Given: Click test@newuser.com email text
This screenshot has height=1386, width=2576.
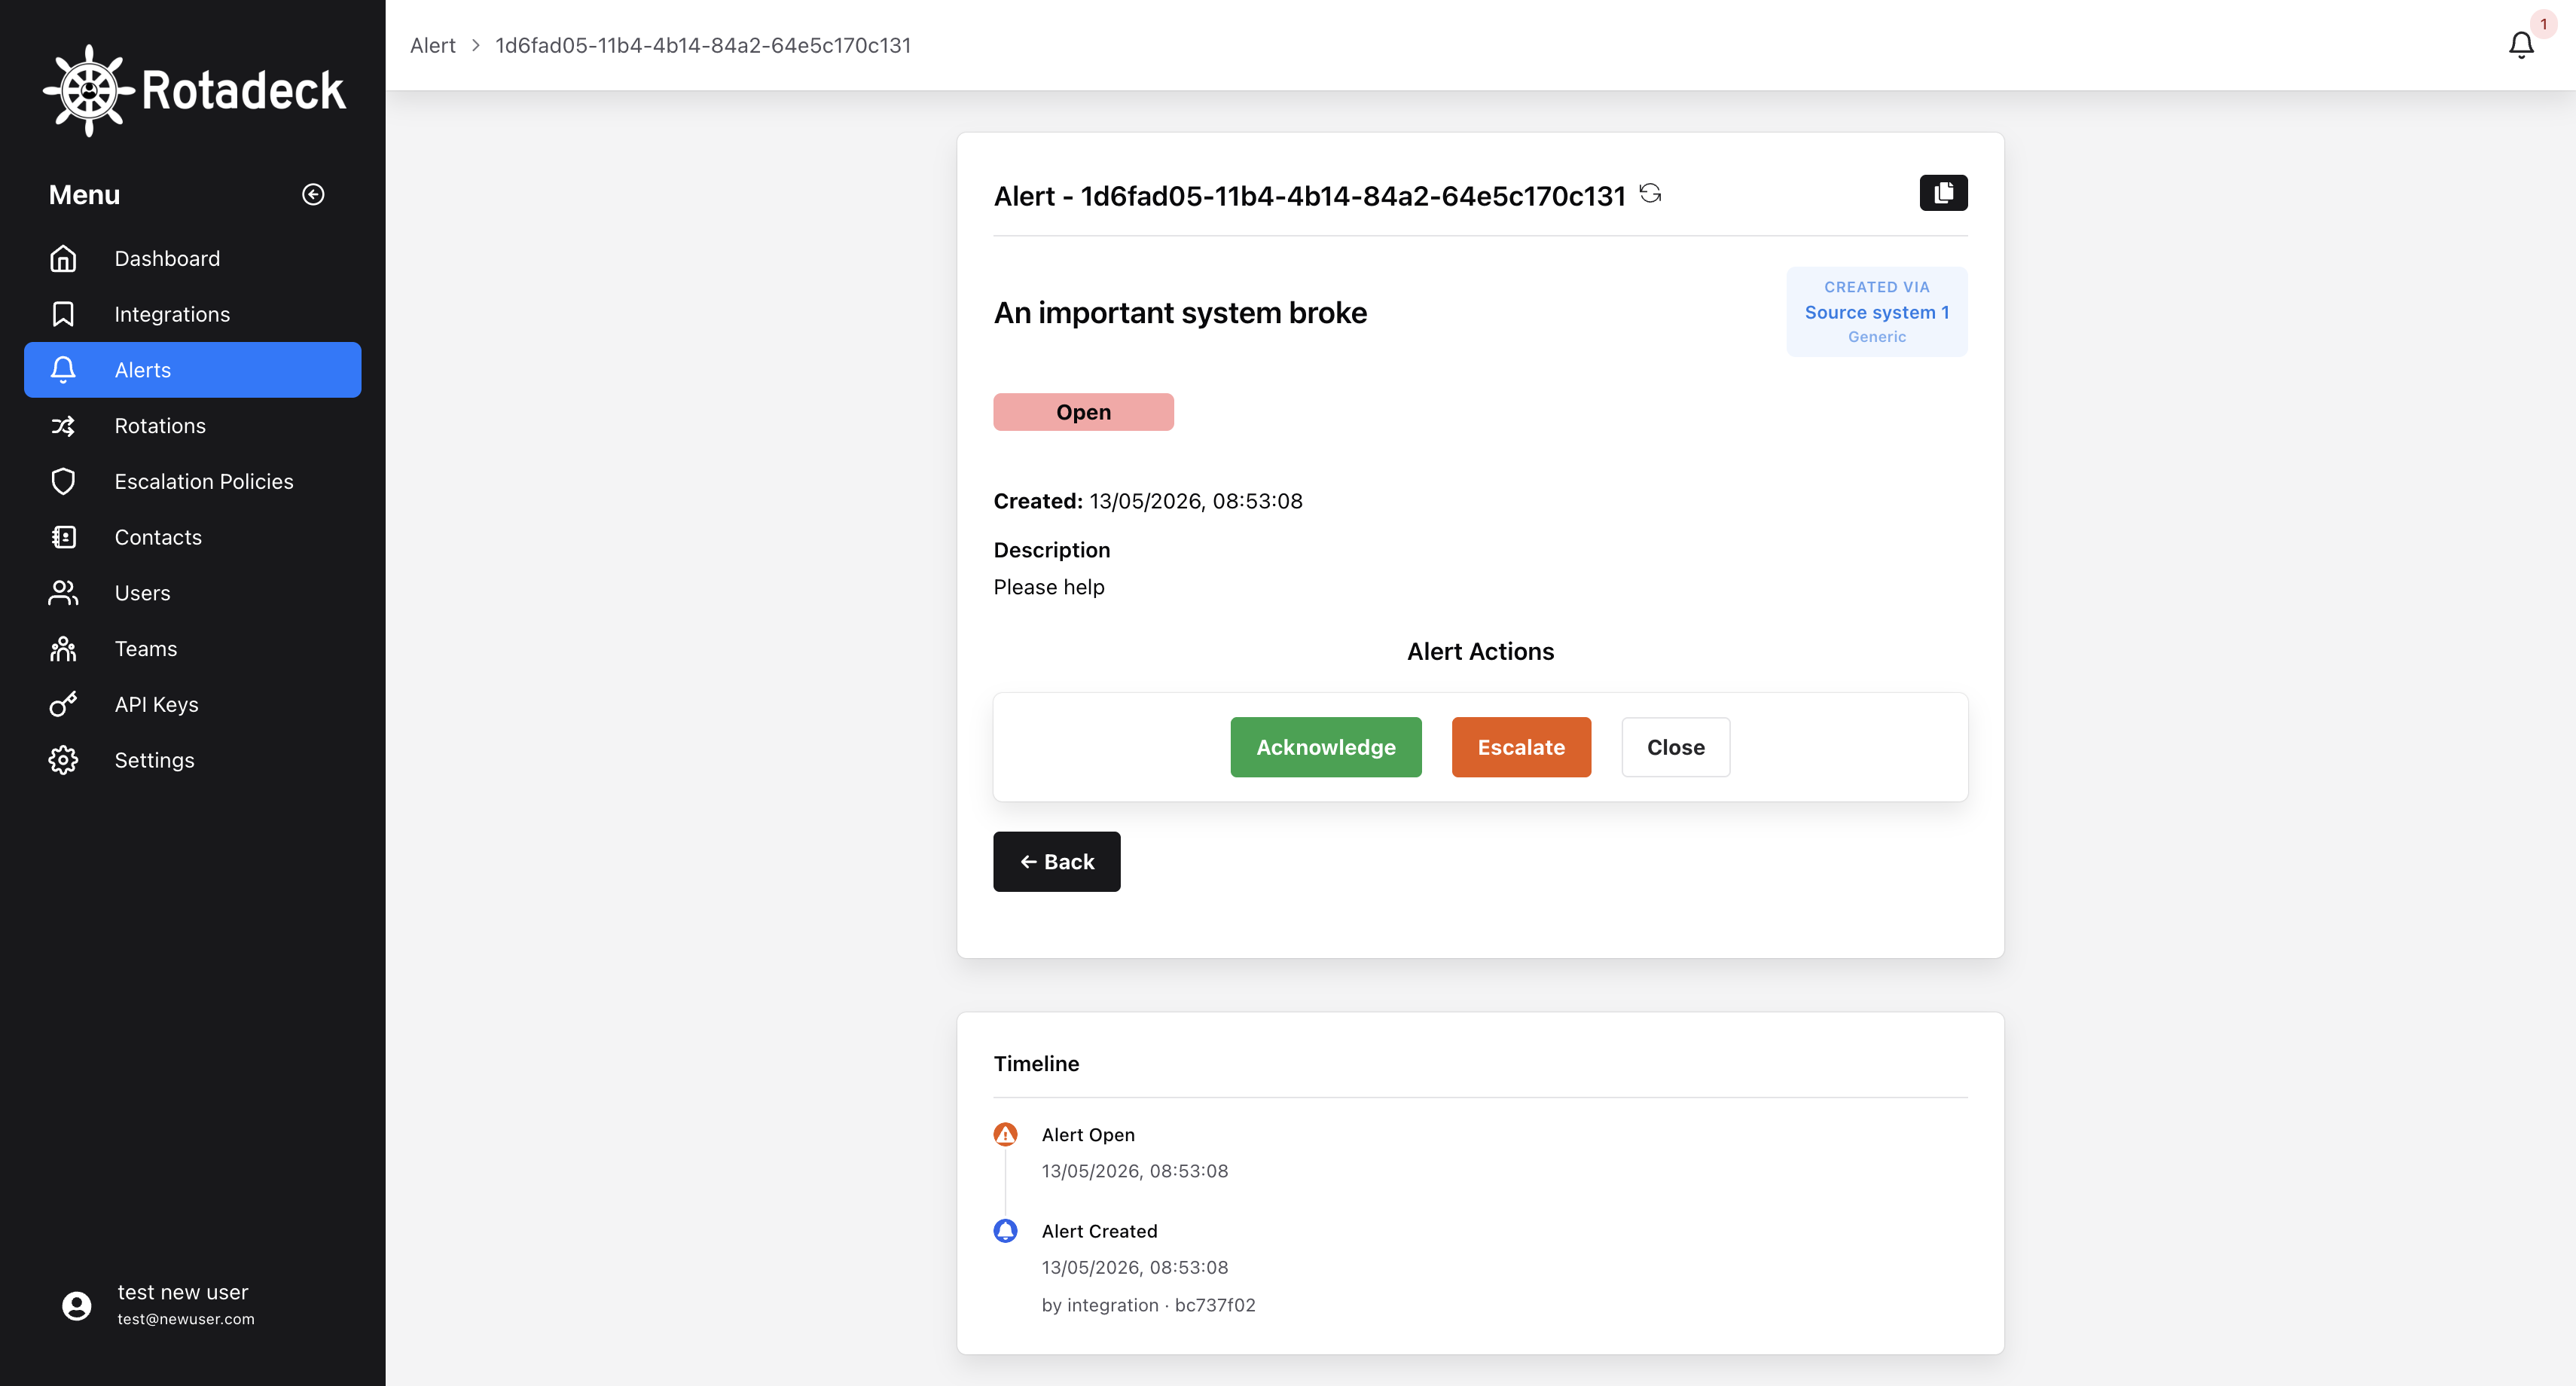Looking at the screenshot, I should pyautogui.click(x=186, y=1320).
